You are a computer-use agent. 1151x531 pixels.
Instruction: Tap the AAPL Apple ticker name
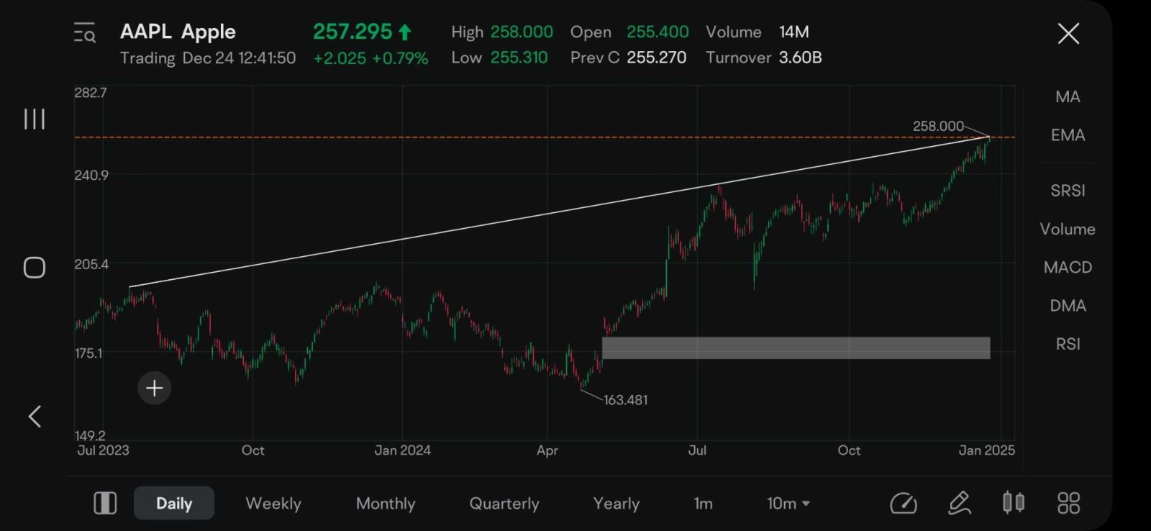coord(178,32)
